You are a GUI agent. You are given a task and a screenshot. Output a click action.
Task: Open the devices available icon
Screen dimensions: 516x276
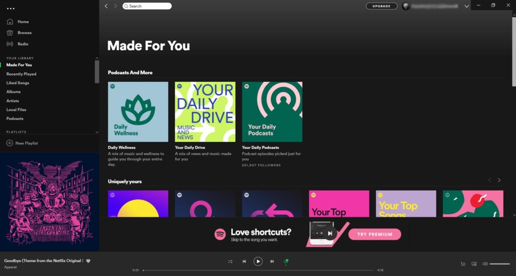pos(474,264)
